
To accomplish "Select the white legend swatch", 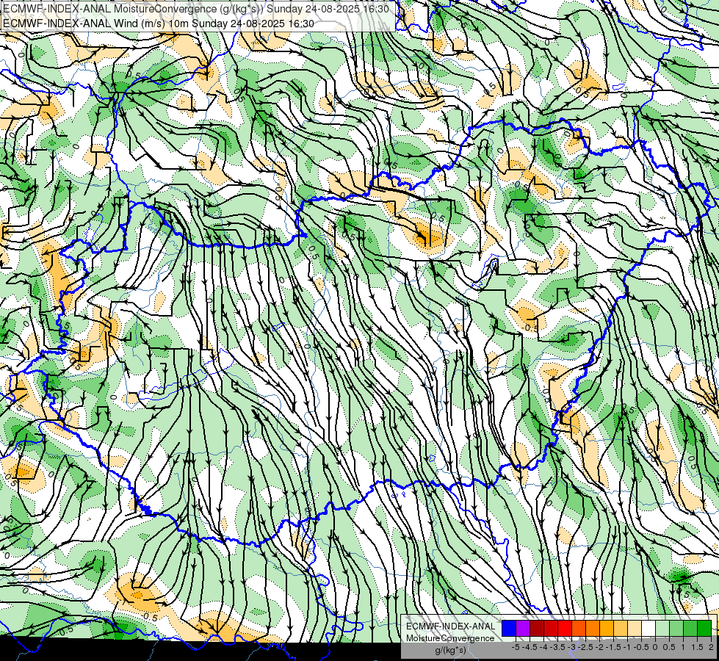I will [x=648, y=629].
